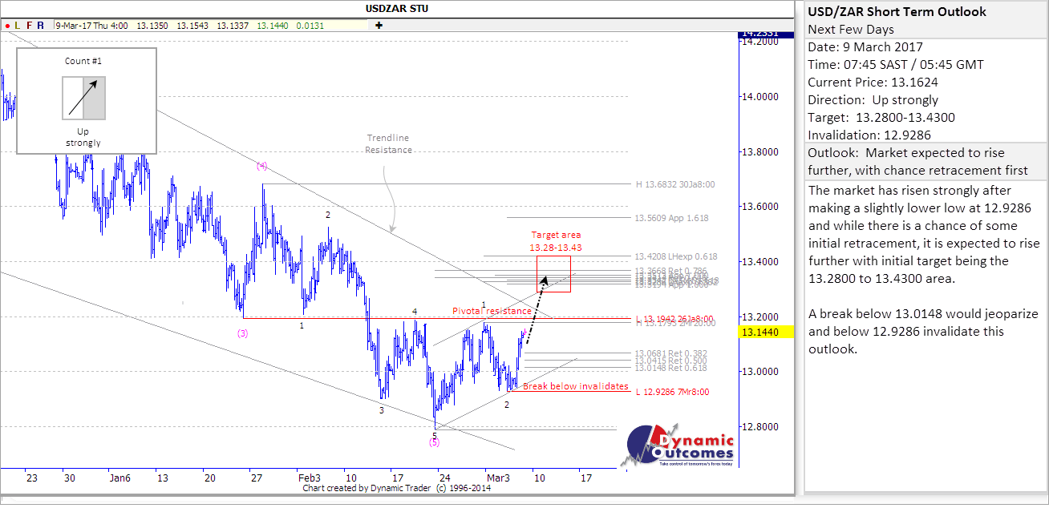Click the black plus crosshair icon
This screenshot has height=512, width=1049.
click(x=379, y=26)
